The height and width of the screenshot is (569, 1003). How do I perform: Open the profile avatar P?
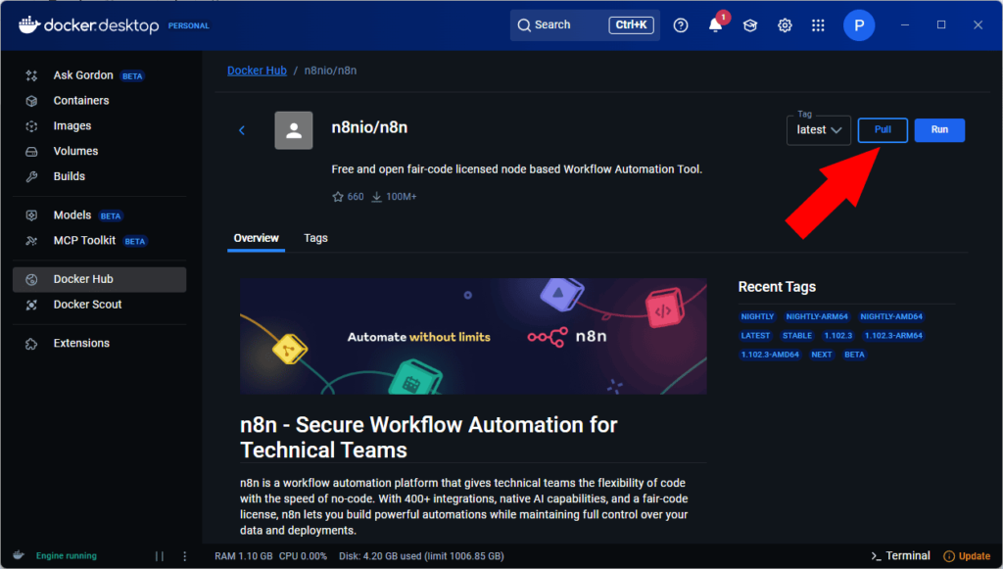pos(858,24)
